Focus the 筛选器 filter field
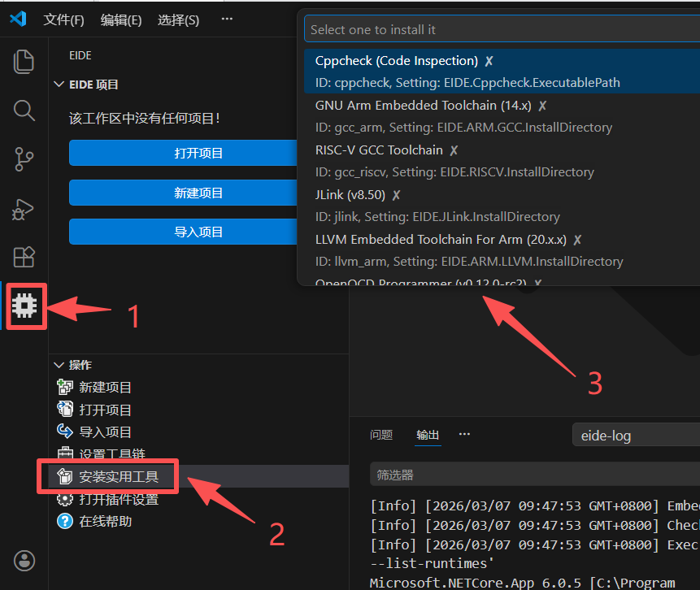The image size is (700, 590). click(535, 475)
